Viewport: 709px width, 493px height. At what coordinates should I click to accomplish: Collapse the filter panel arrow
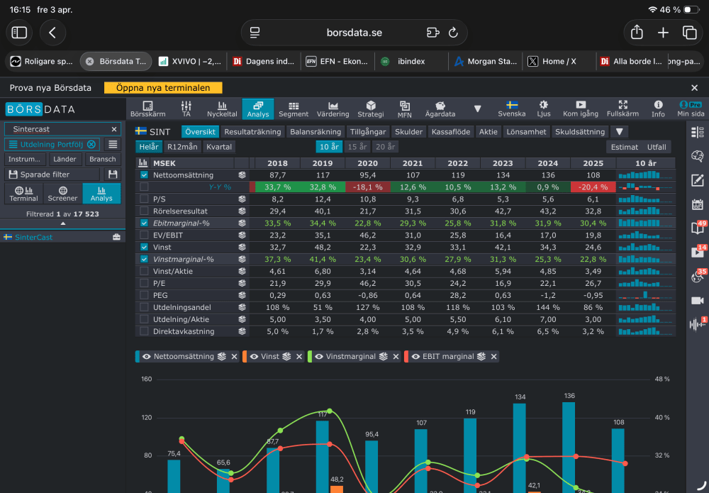click(63, 223)
